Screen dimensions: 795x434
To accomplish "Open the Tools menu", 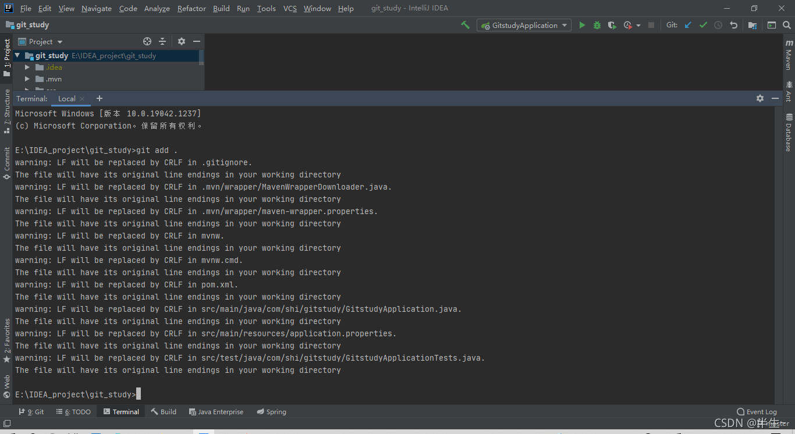I will pyautogui.click(x=267, y=8).
